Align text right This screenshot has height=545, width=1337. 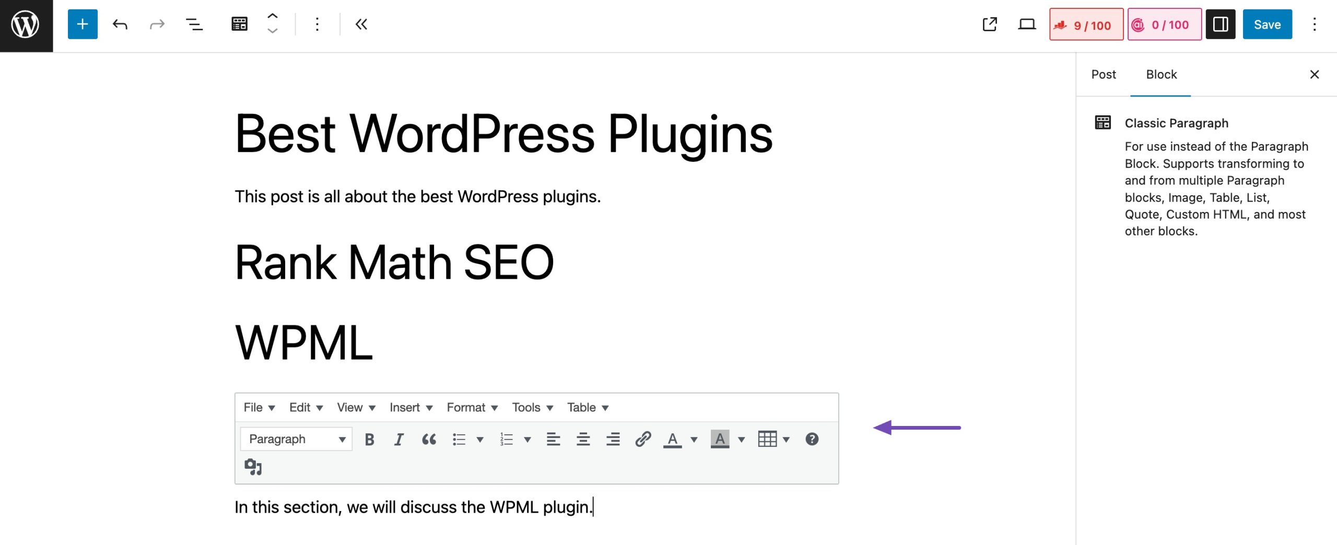pyautogui.click(x=613, y=440)
